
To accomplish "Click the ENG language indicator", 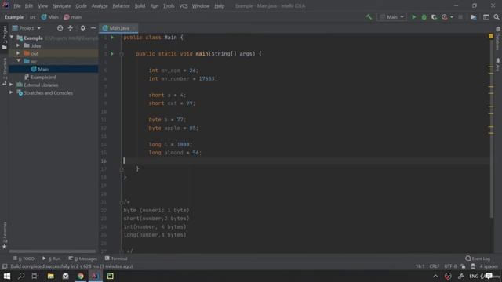I will click(x=474, y=277).
